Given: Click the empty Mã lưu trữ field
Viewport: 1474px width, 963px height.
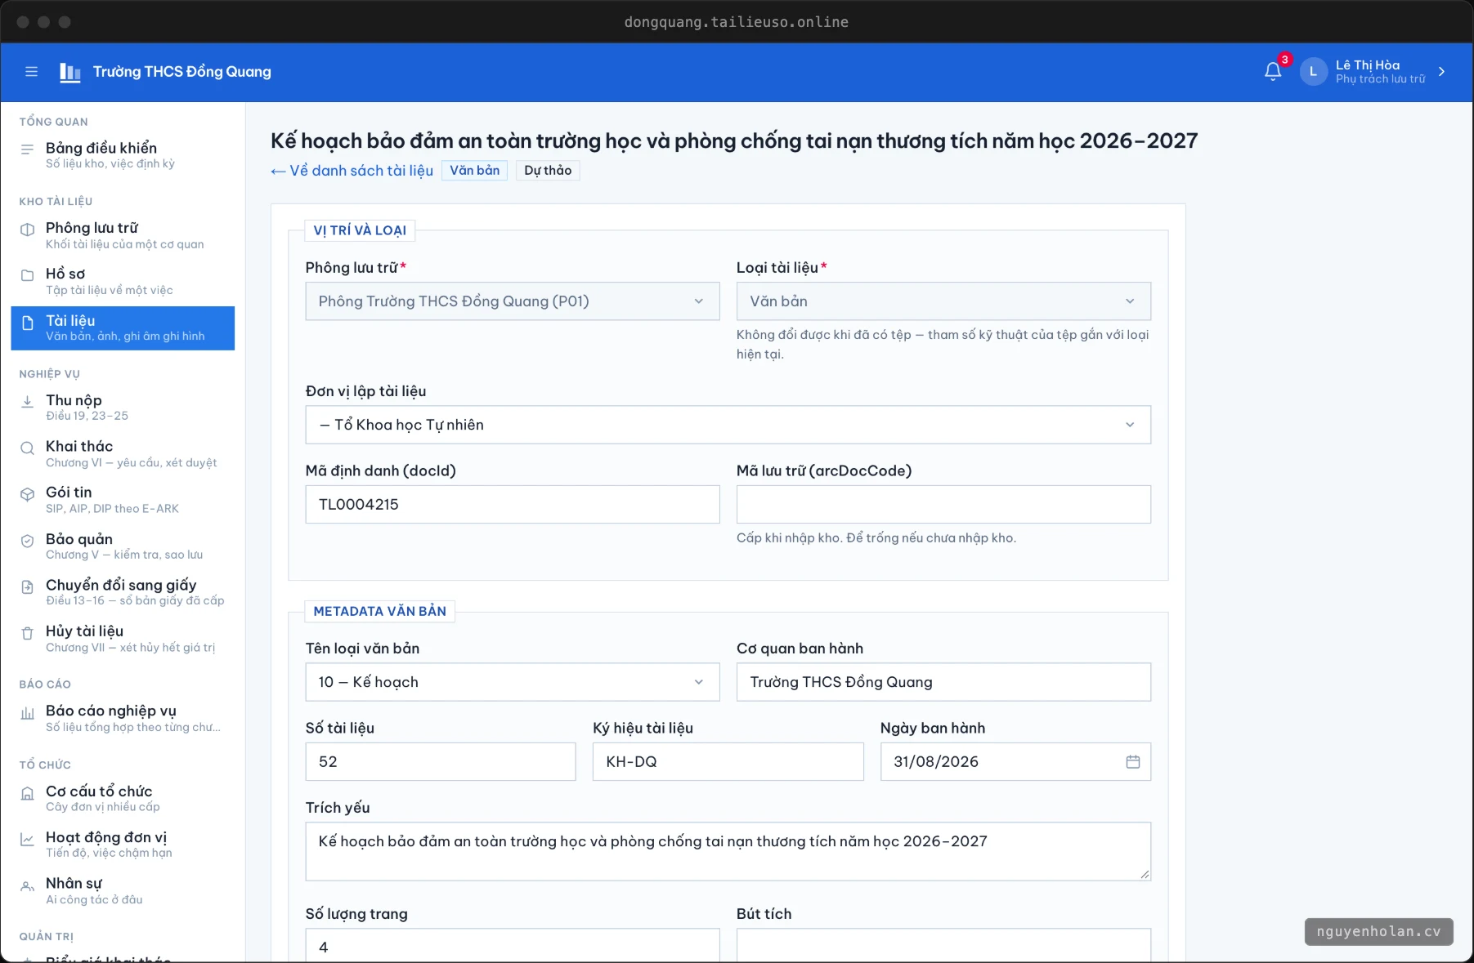Looking at the screenshot, I should [x=943, y=505].
